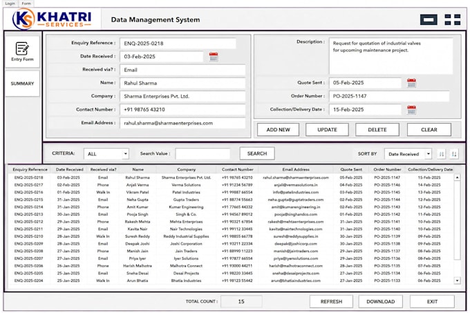This screenshot has height=313, width=470.
Task: Click the Total Count value box
Action: [241, 302]
